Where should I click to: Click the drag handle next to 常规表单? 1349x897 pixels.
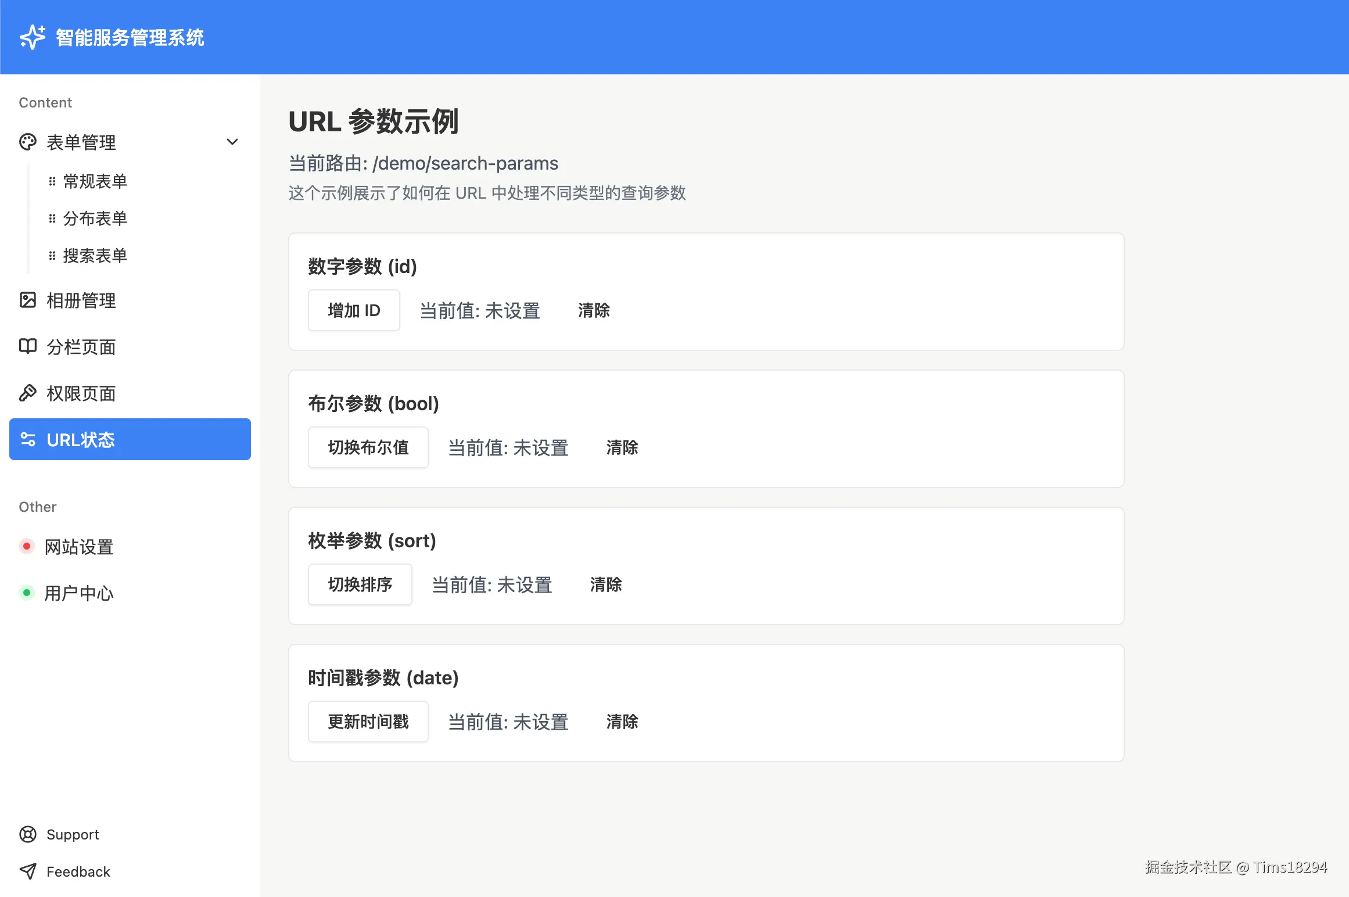click(52, 181)
